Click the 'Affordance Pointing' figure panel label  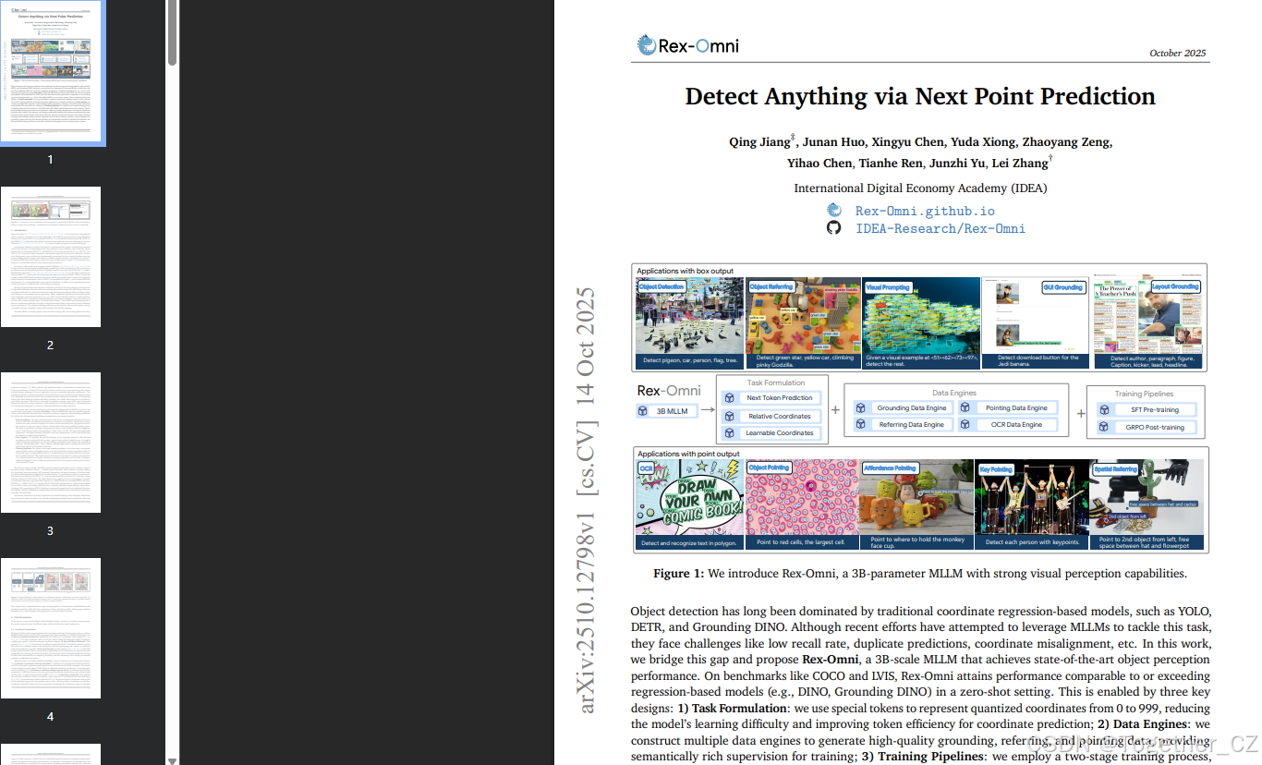click(890, 468)
